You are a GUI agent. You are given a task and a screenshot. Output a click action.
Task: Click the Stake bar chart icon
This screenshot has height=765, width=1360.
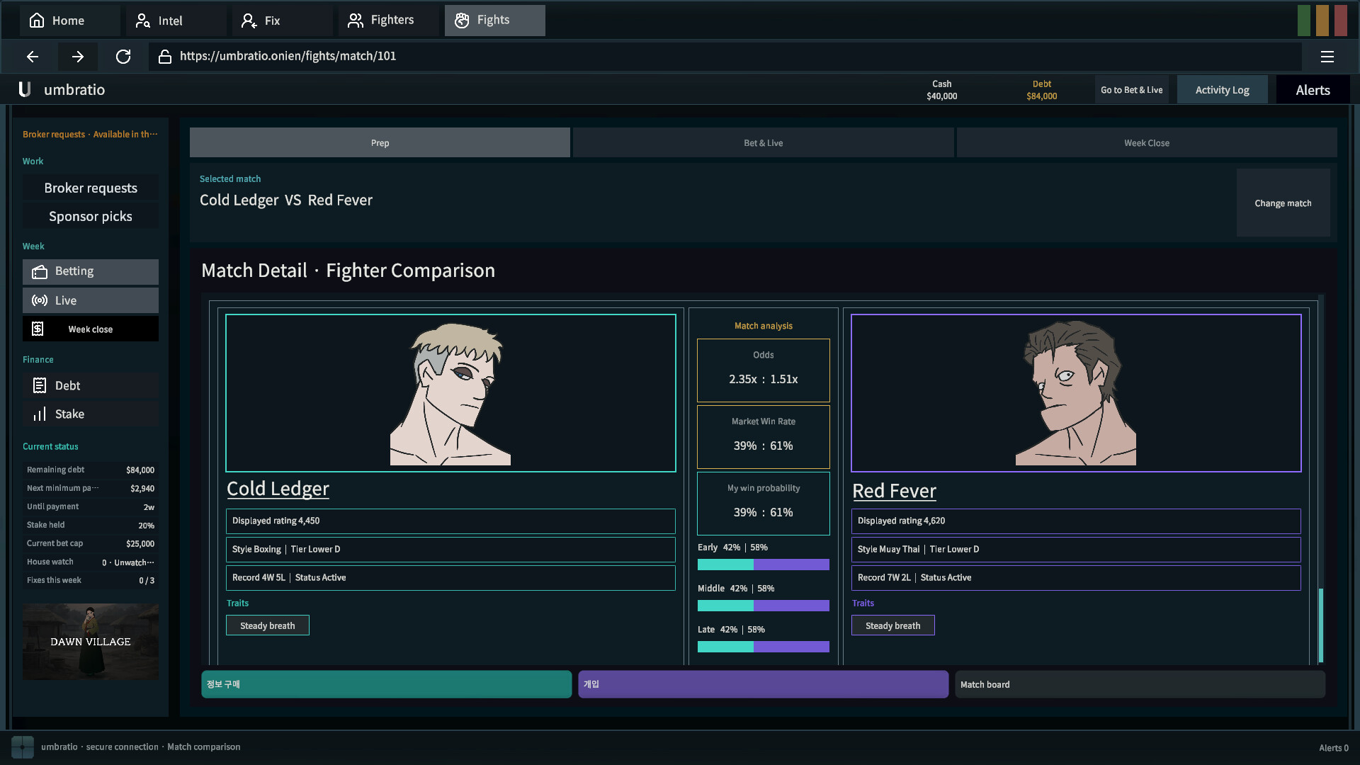[40, 414]
